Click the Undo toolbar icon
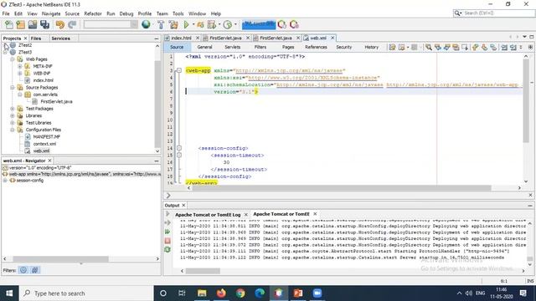Image resolution: width=536 pixels, height=301 pixels. (x=60, y=24)
